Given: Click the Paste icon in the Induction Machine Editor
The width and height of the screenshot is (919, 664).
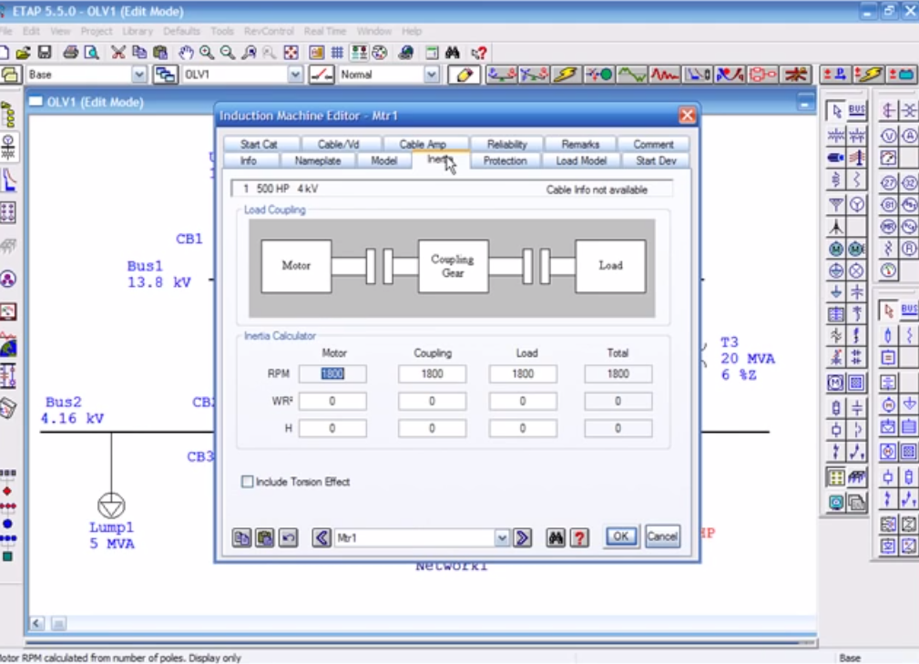Looking at the screenshot, I should [x=265, y=537].
